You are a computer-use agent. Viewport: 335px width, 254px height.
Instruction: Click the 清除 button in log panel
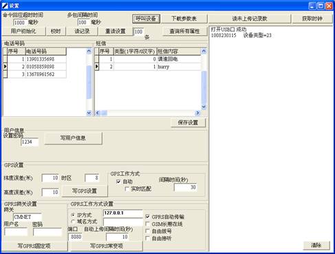coord(316,245)
